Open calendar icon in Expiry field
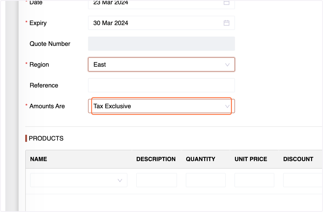 coord(226,23)
